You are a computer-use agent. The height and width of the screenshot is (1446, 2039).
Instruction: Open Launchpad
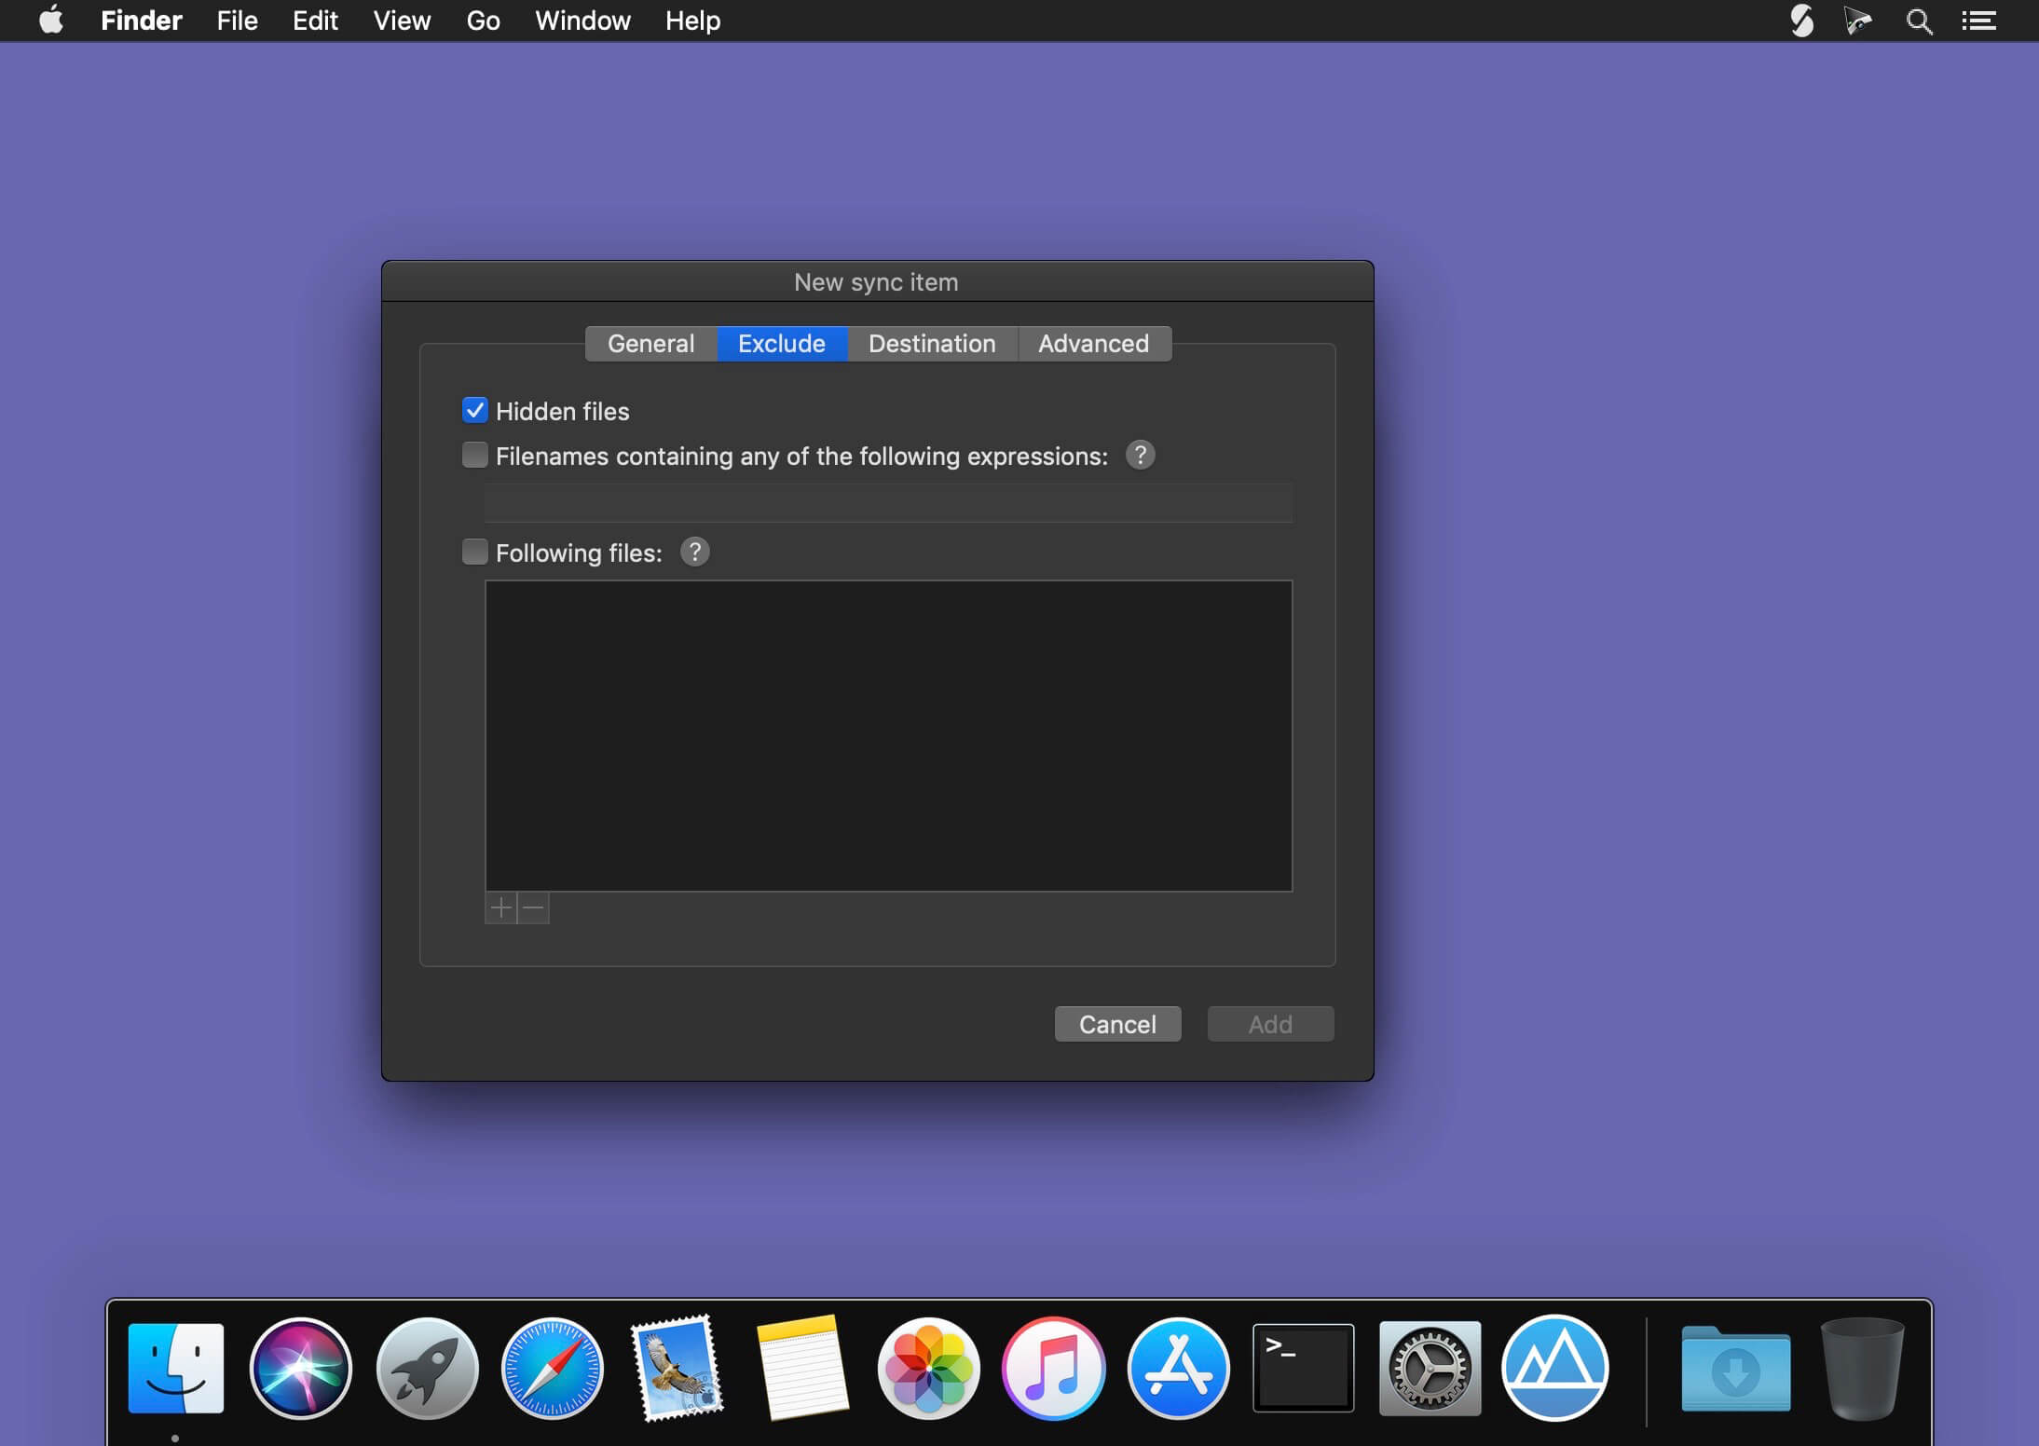coord(426,1367)
